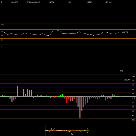Open the mini overview chart thumbnail

[67, 130]
